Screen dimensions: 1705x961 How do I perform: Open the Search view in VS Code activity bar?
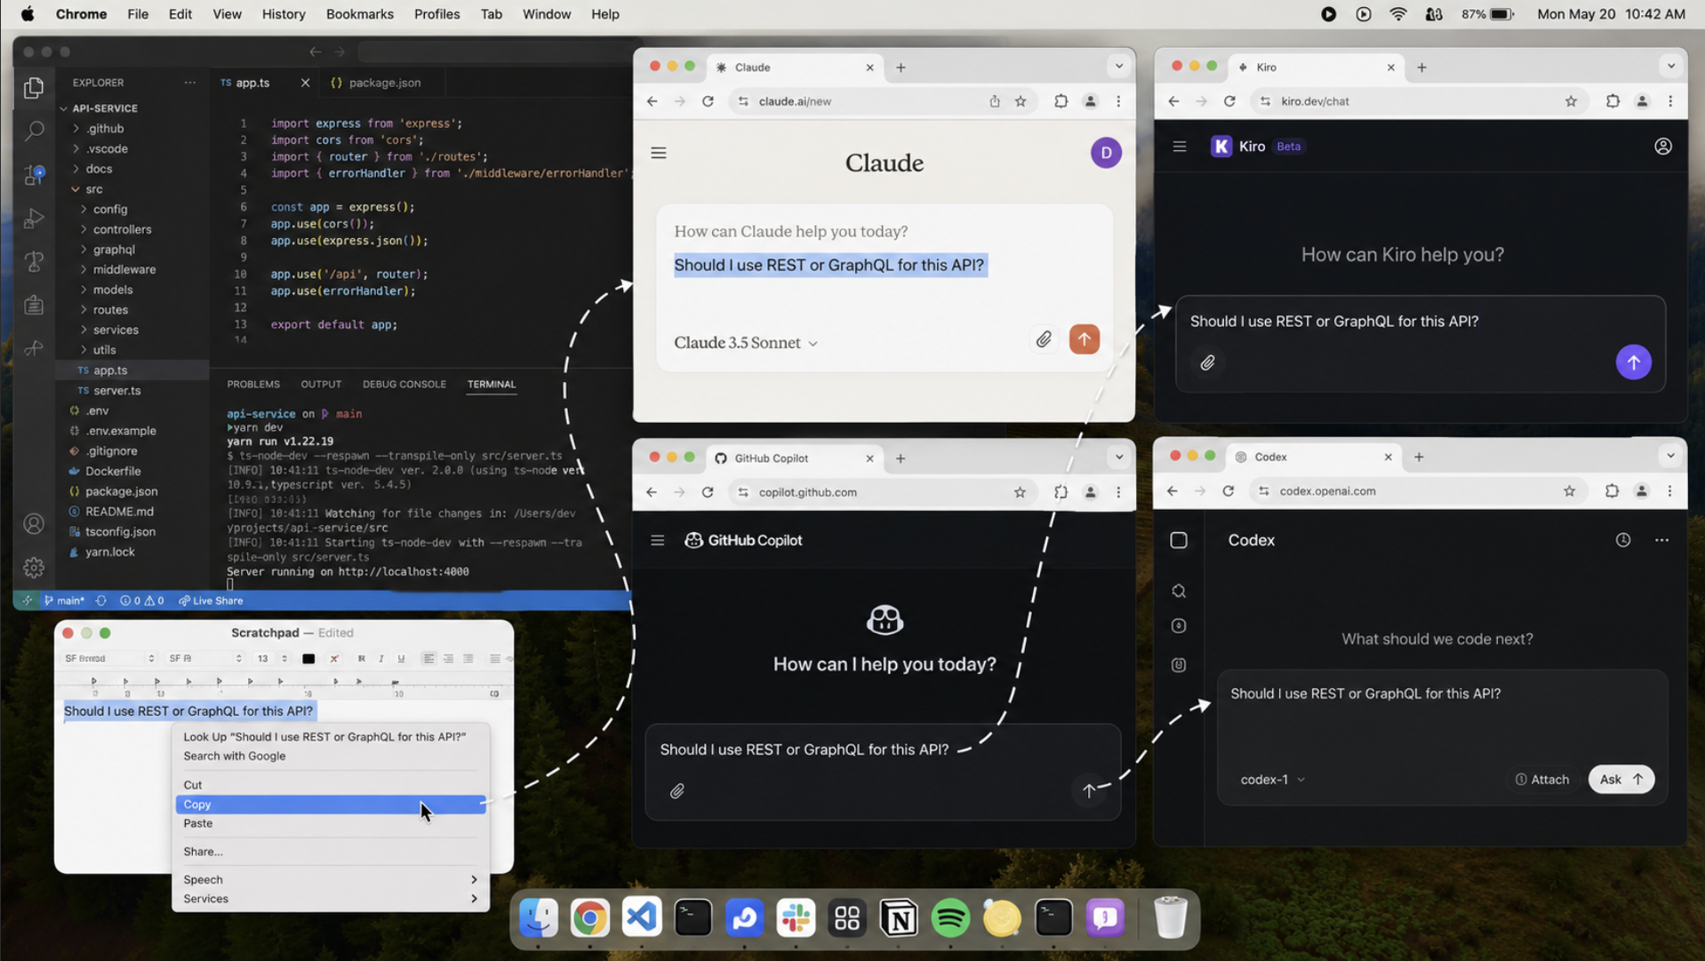[34, 131]
